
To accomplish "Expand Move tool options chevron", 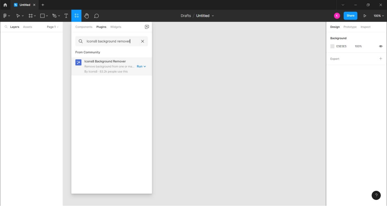I will [x=23, y=16].
